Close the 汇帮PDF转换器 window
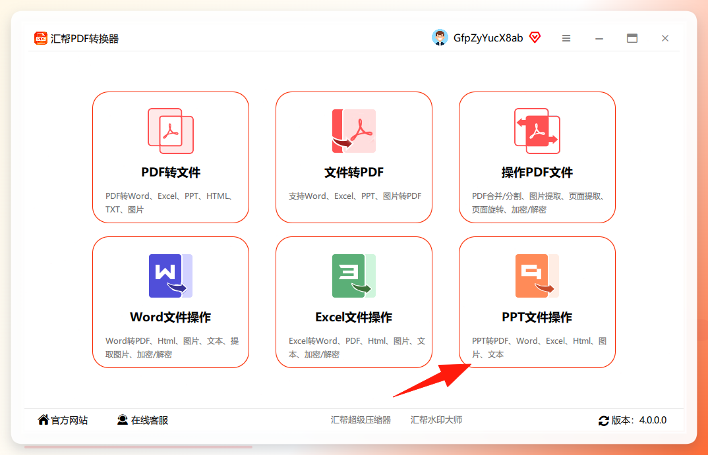The width and height of the screenshot is (708, 455). [x=665, y=38]
